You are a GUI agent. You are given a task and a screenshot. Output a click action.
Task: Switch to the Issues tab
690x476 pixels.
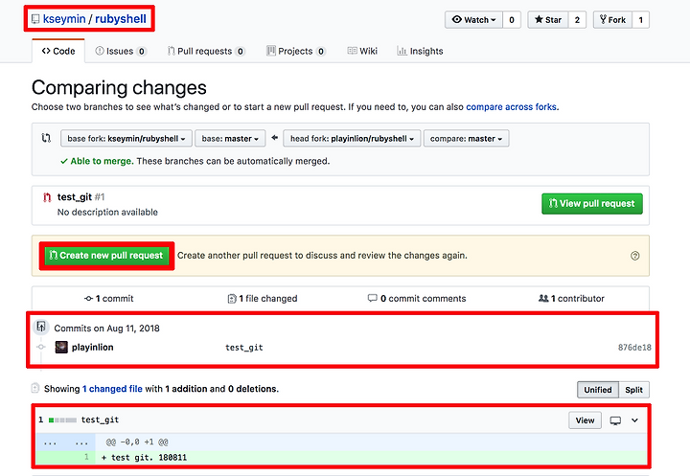click(x=120, y=51)
